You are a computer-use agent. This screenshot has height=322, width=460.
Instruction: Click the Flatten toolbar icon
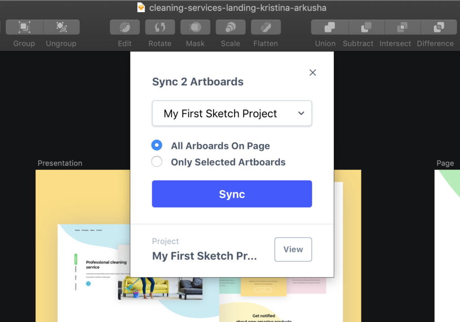265,27
